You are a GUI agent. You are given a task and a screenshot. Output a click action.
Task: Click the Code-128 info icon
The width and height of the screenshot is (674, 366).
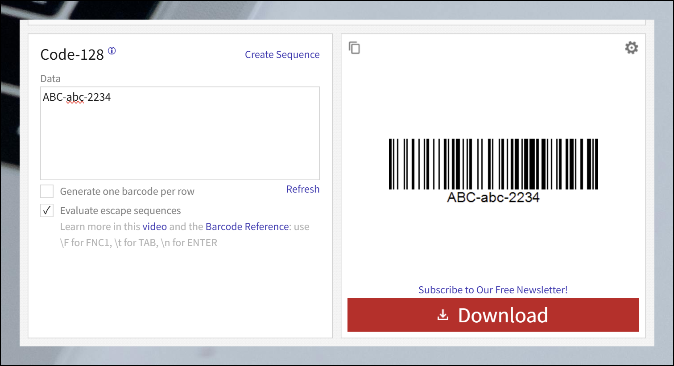click(112, 51)
